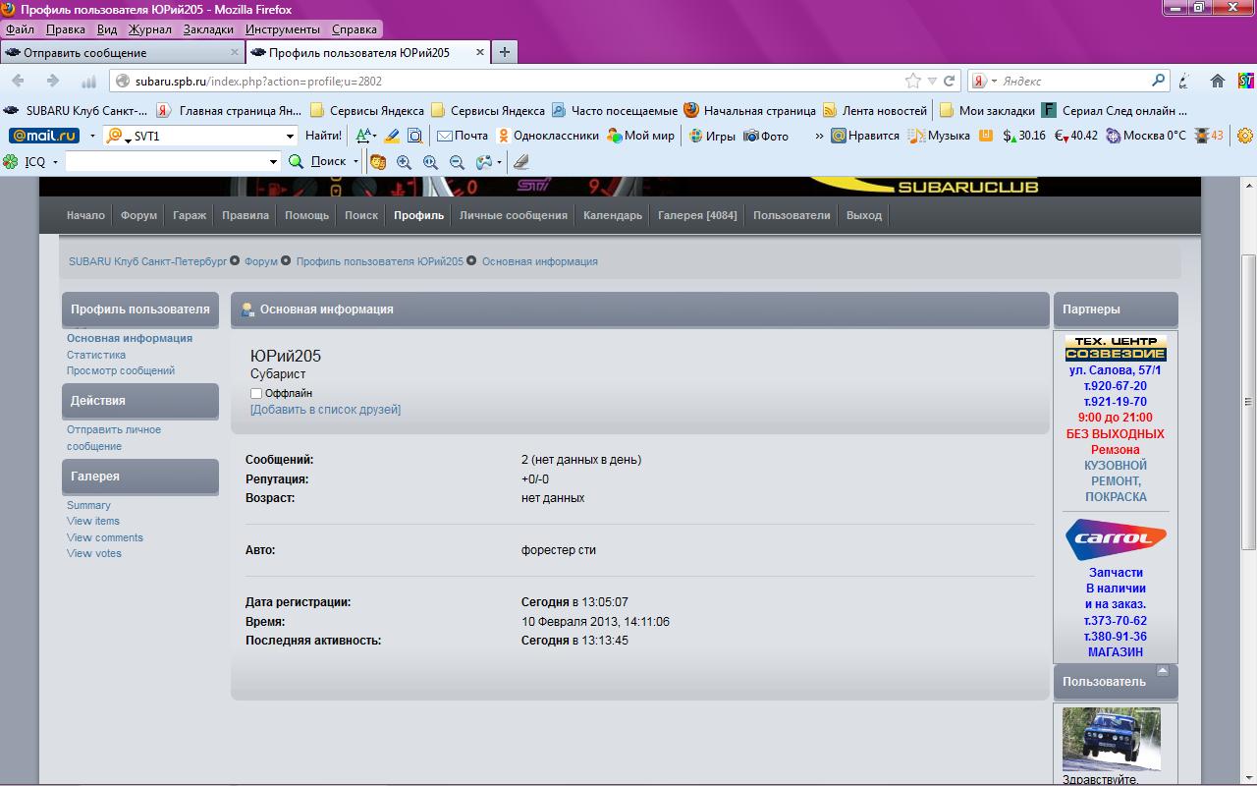This screenshot has height=786, width=1257.
Task: Bookmark this page with the star icon
Action: click(913, 81)
